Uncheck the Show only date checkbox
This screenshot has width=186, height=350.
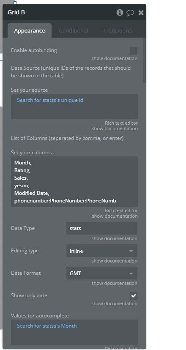[134, 296]
